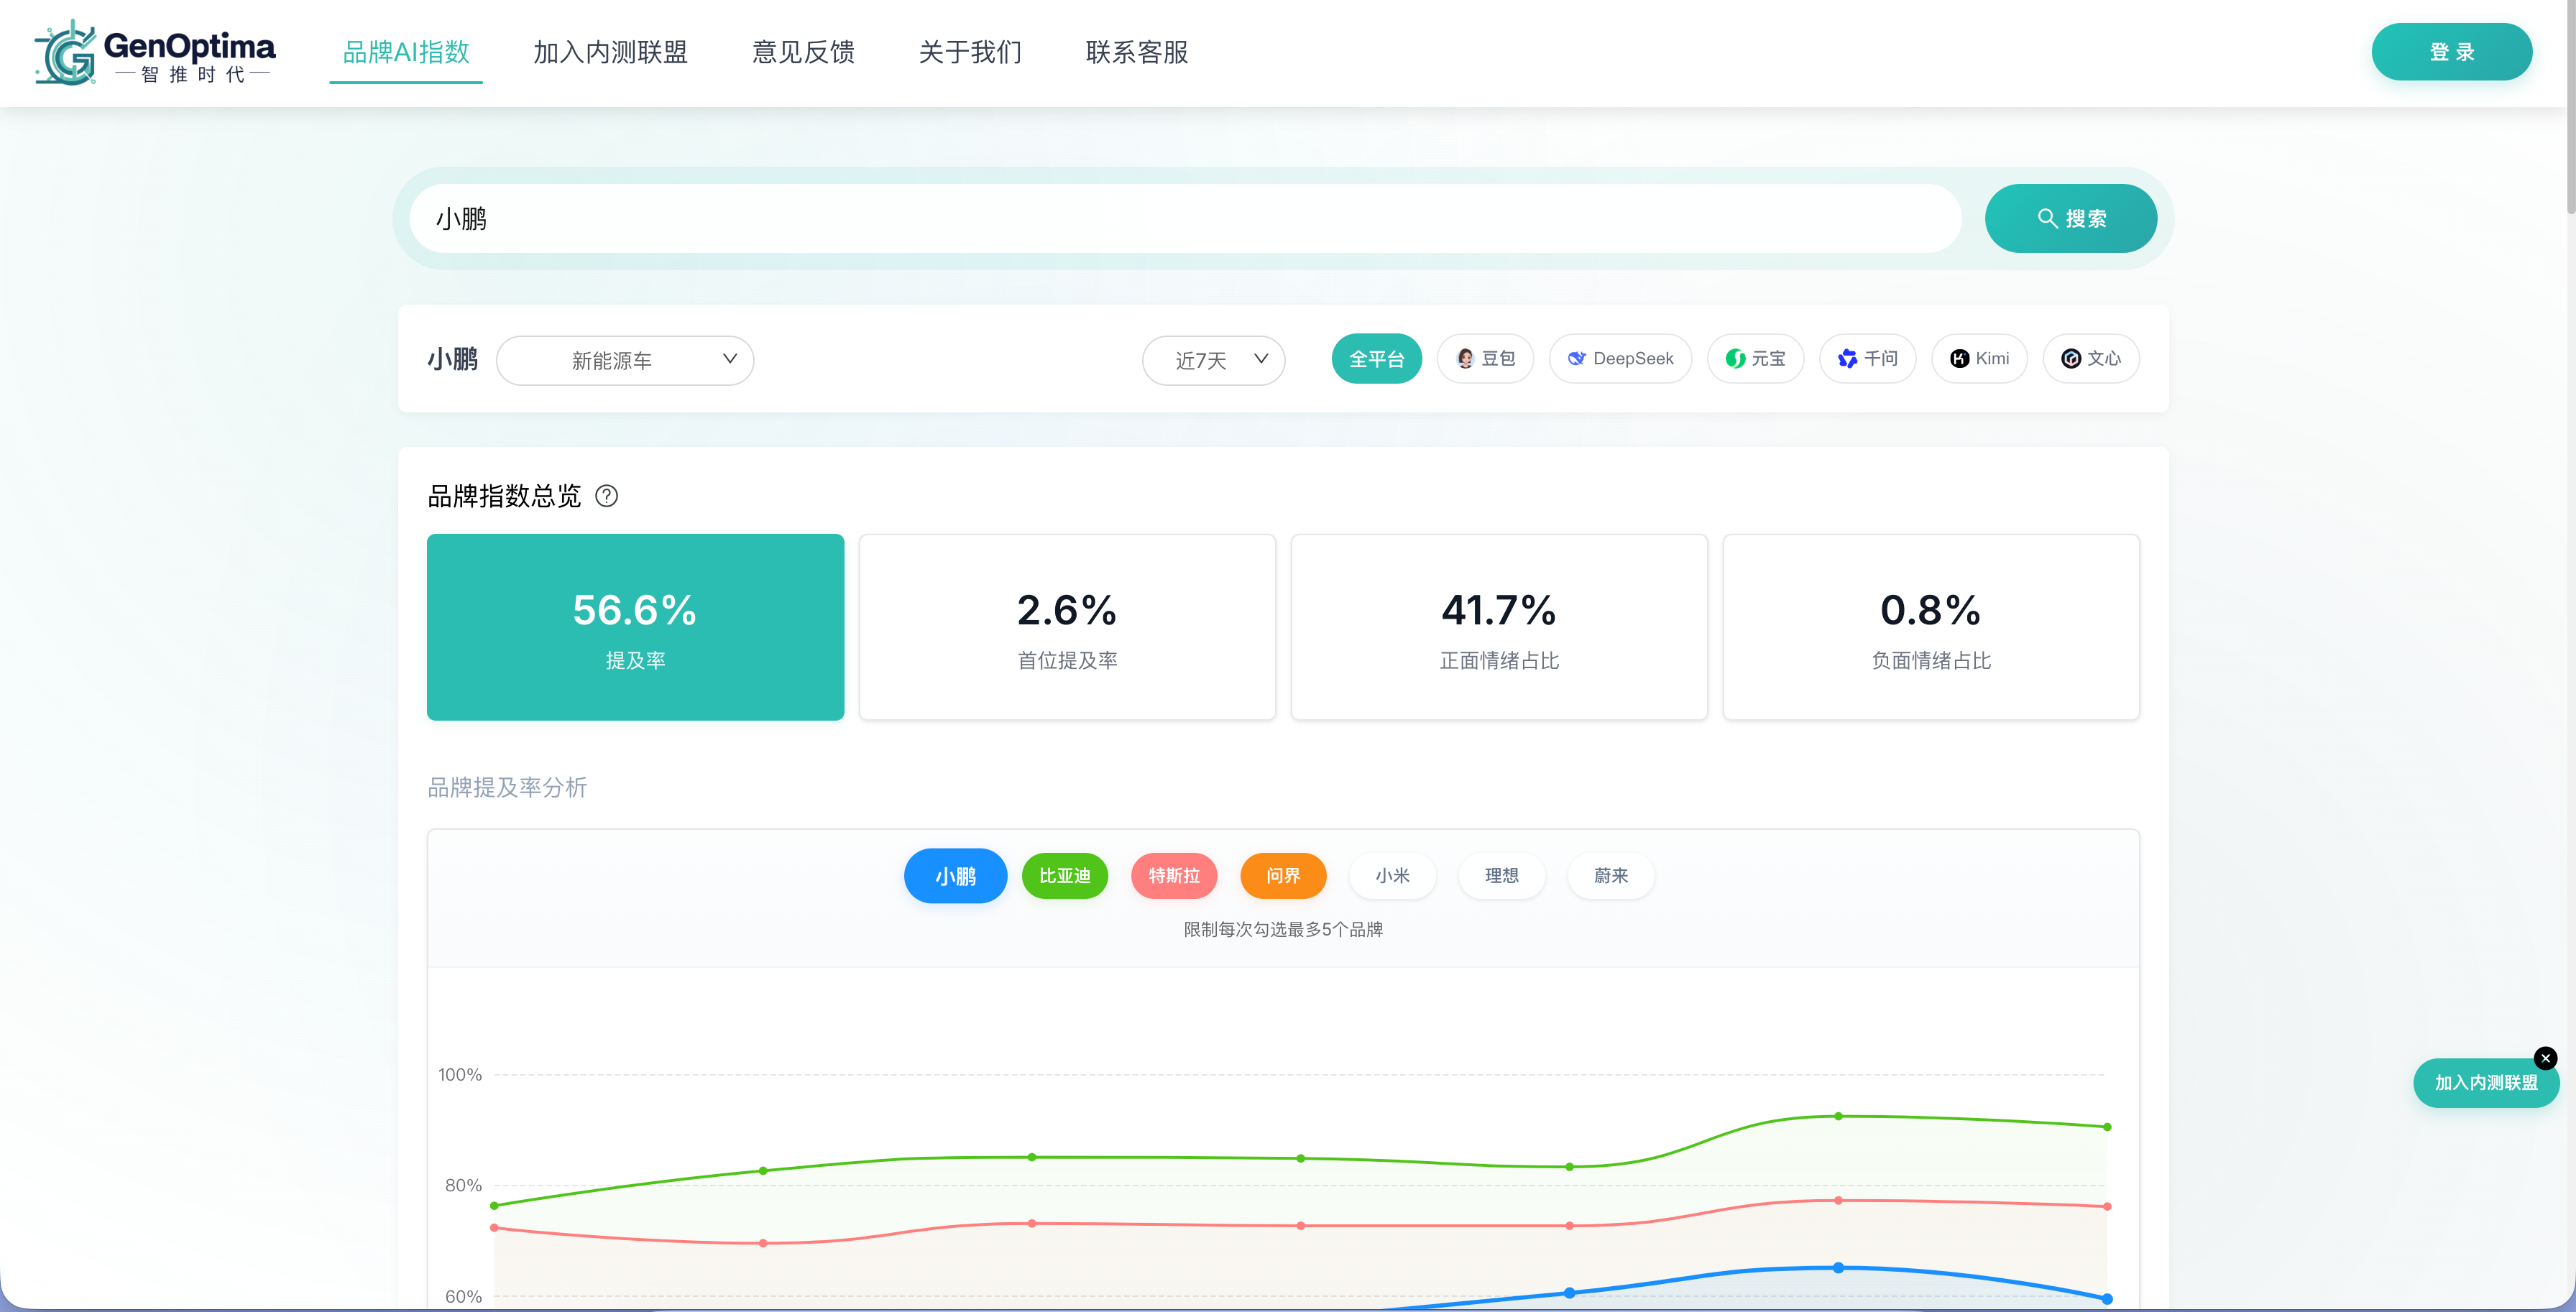Select the 41.7% 正面情绪占比 card
This screenshot has height=1312, width=2576.
(1499, 627)
